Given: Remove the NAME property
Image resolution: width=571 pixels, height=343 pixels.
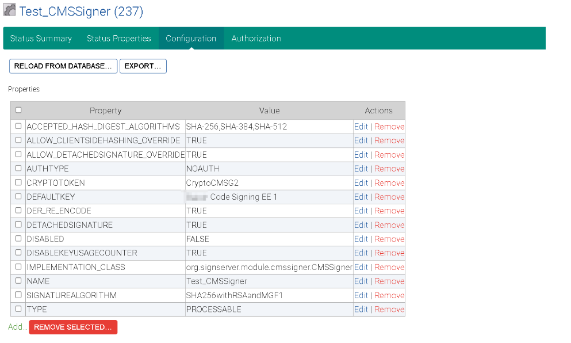Looking at the screenshot, I should pyautogui.click(x=389, y=281).
